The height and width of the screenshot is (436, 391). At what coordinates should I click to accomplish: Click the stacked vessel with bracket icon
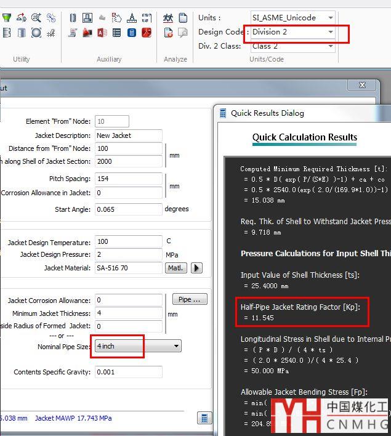pos(7,33)
